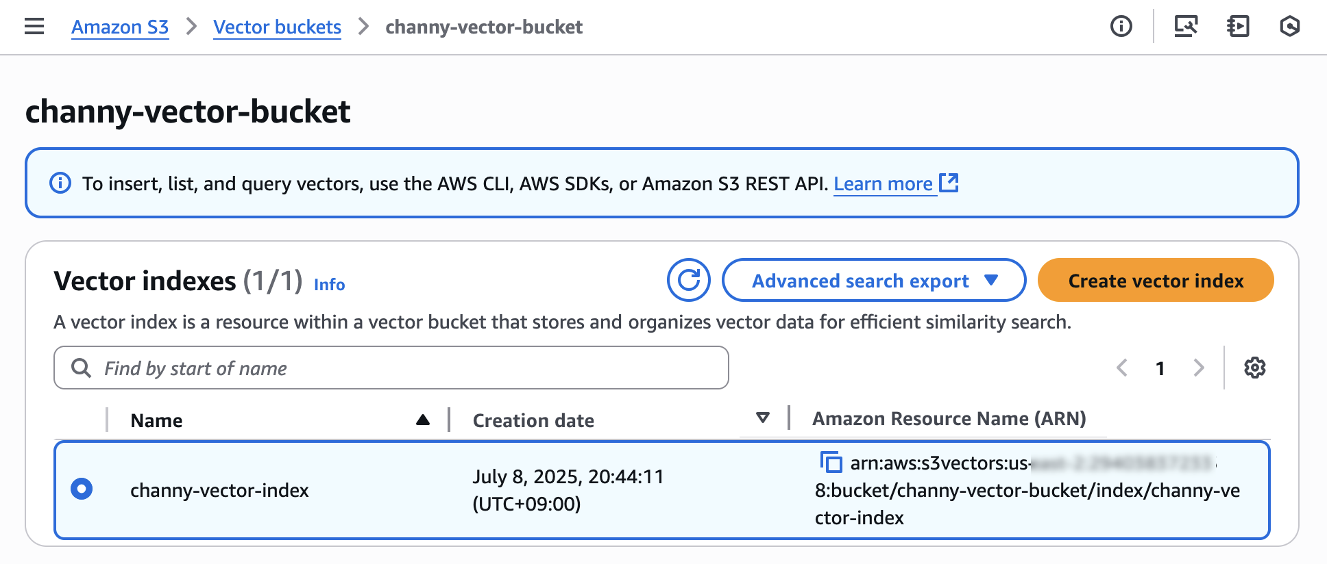Open the screen search icon in header
Viewport: 1327px width, 564px height.
[1186, 27]
